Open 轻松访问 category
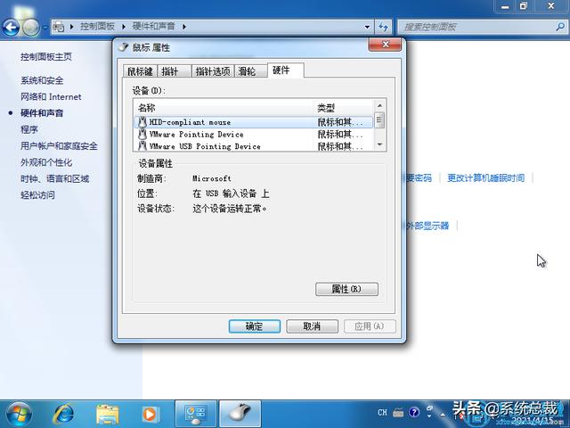Viewport: 570px width, 428px height. tap(37, 195)
